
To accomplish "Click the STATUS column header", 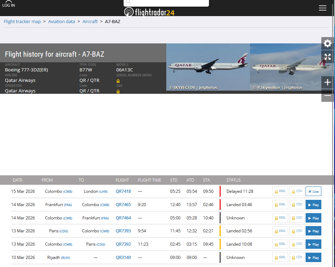I will [233, 180].
